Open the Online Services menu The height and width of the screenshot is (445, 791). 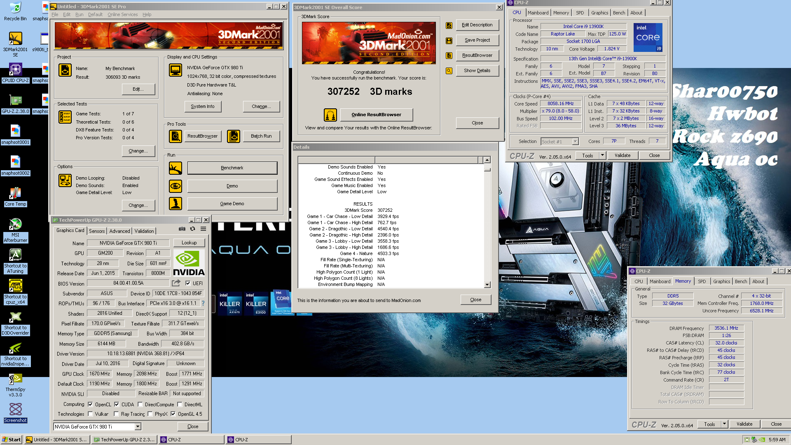(122, 14)
